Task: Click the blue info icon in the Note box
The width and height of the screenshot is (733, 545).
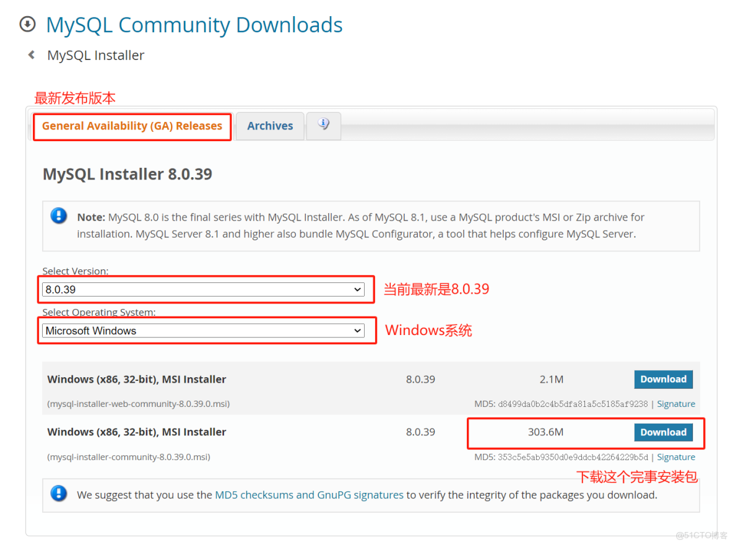Action: click(58, 216)
